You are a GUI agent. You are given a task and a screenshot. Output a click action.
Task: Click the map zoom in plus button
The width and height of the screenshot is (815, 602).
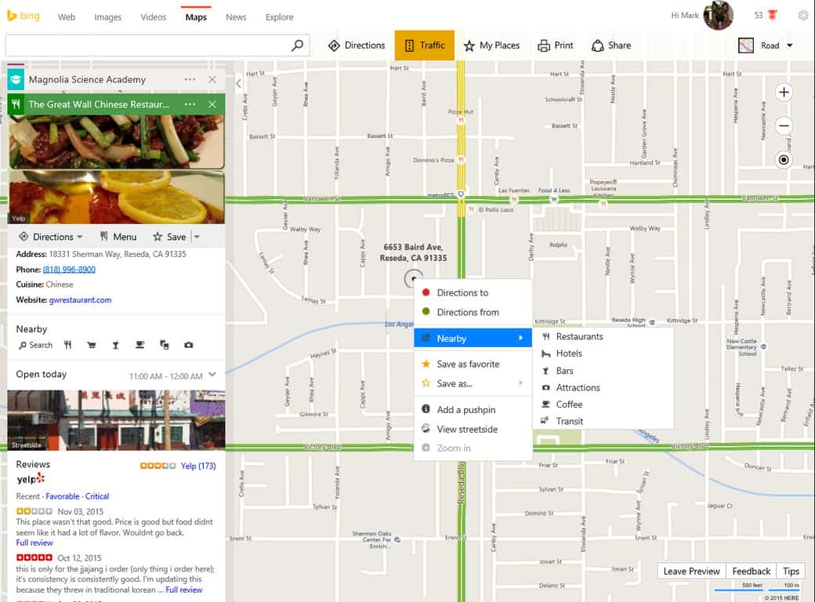784,92
